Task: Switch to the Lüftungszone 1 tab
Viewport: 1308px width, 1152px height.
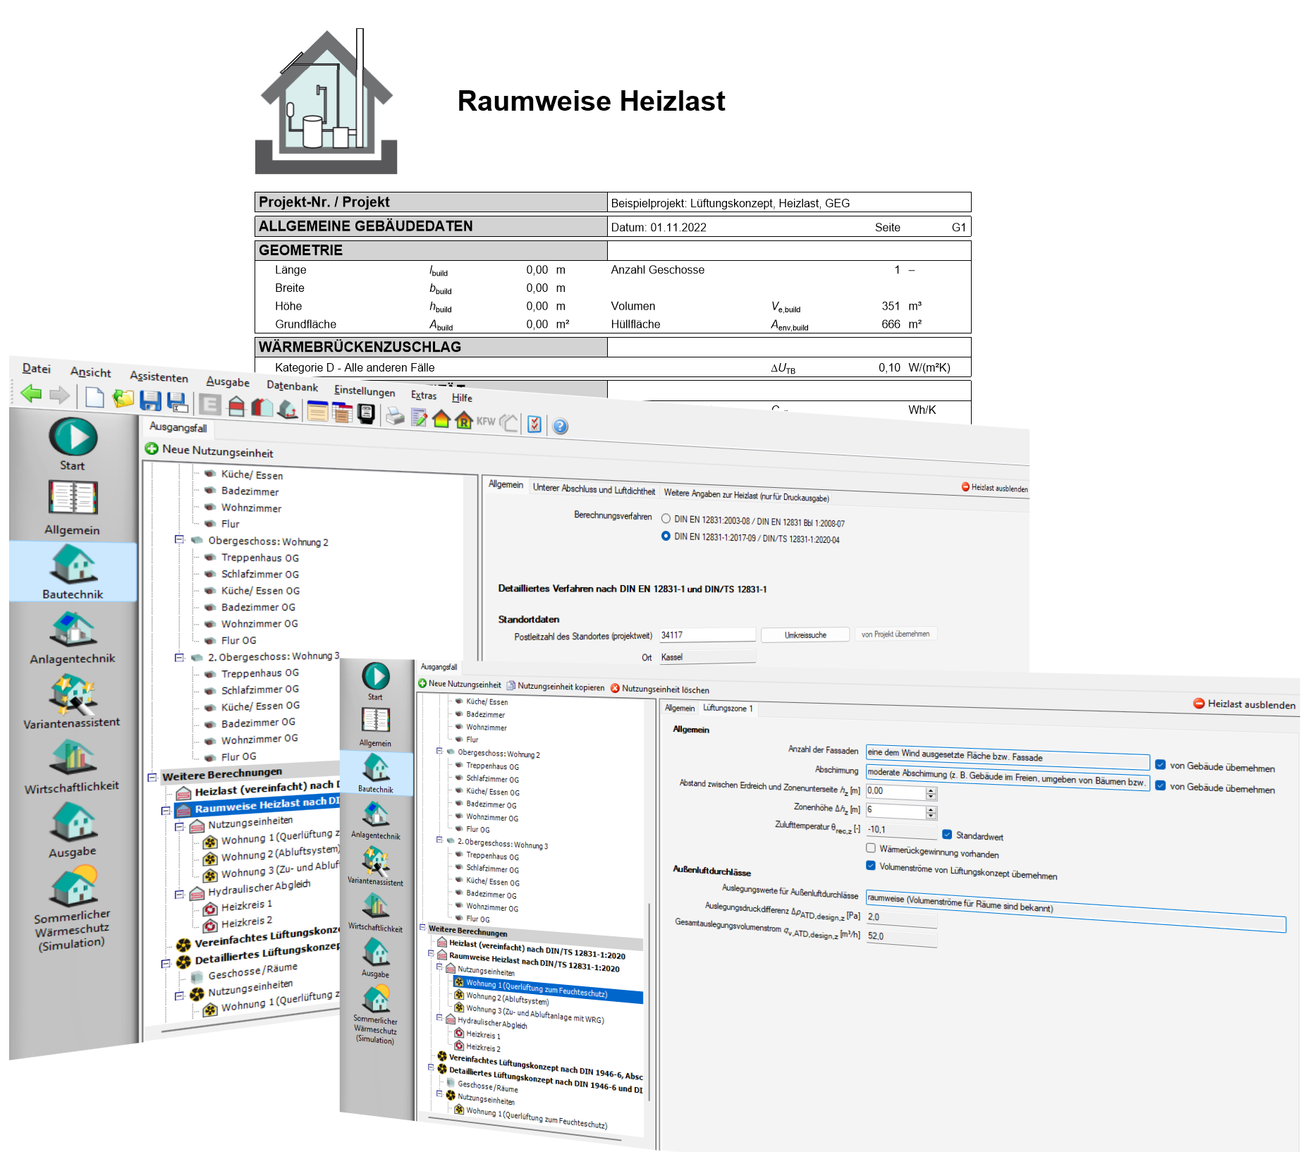Action: coord(728,708)
